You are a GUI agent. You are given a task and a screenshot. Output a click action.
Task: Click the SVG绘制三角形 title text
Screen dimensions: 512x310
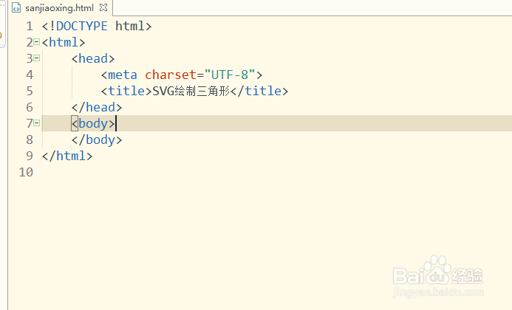[x=191, y=91]
